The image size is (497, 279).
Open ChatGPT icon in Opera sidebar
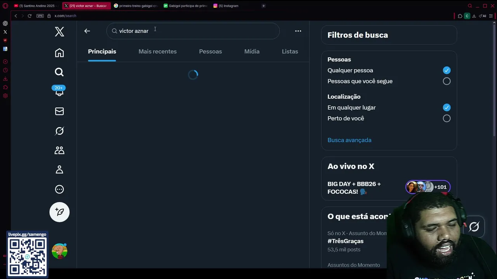pyautogui.click(x=5, y=24)
